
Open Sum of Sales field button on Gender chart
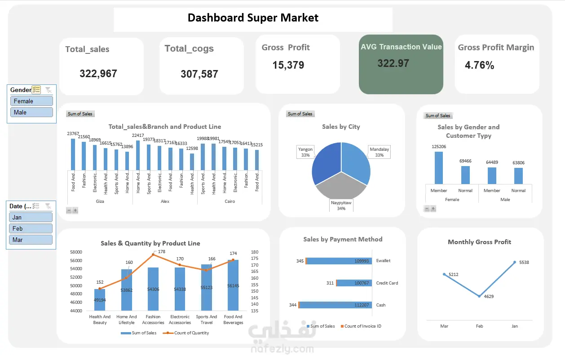click(438, 116)
